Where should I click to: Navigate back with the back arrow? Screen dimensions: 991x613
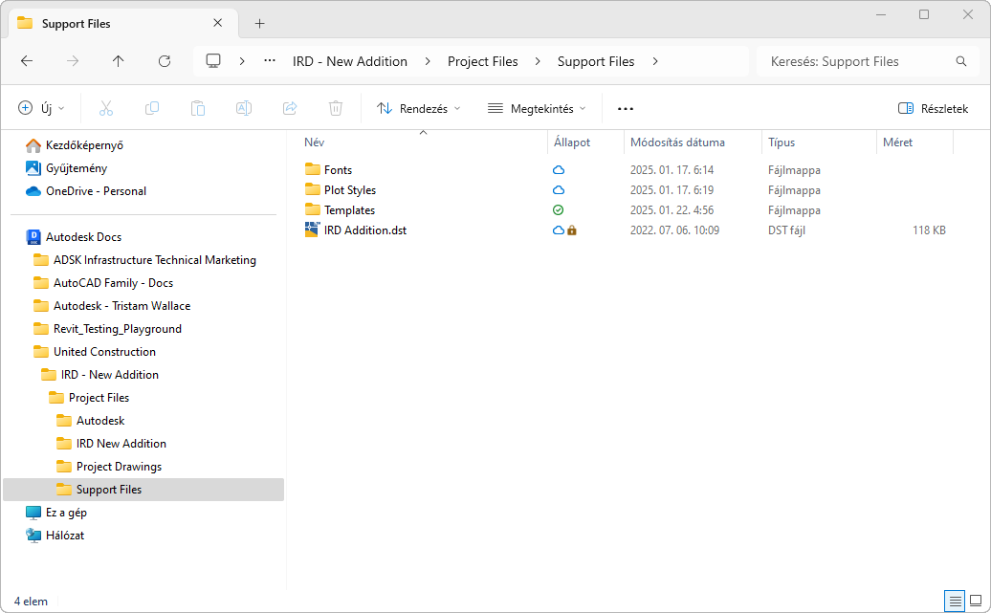pos(27,61)
